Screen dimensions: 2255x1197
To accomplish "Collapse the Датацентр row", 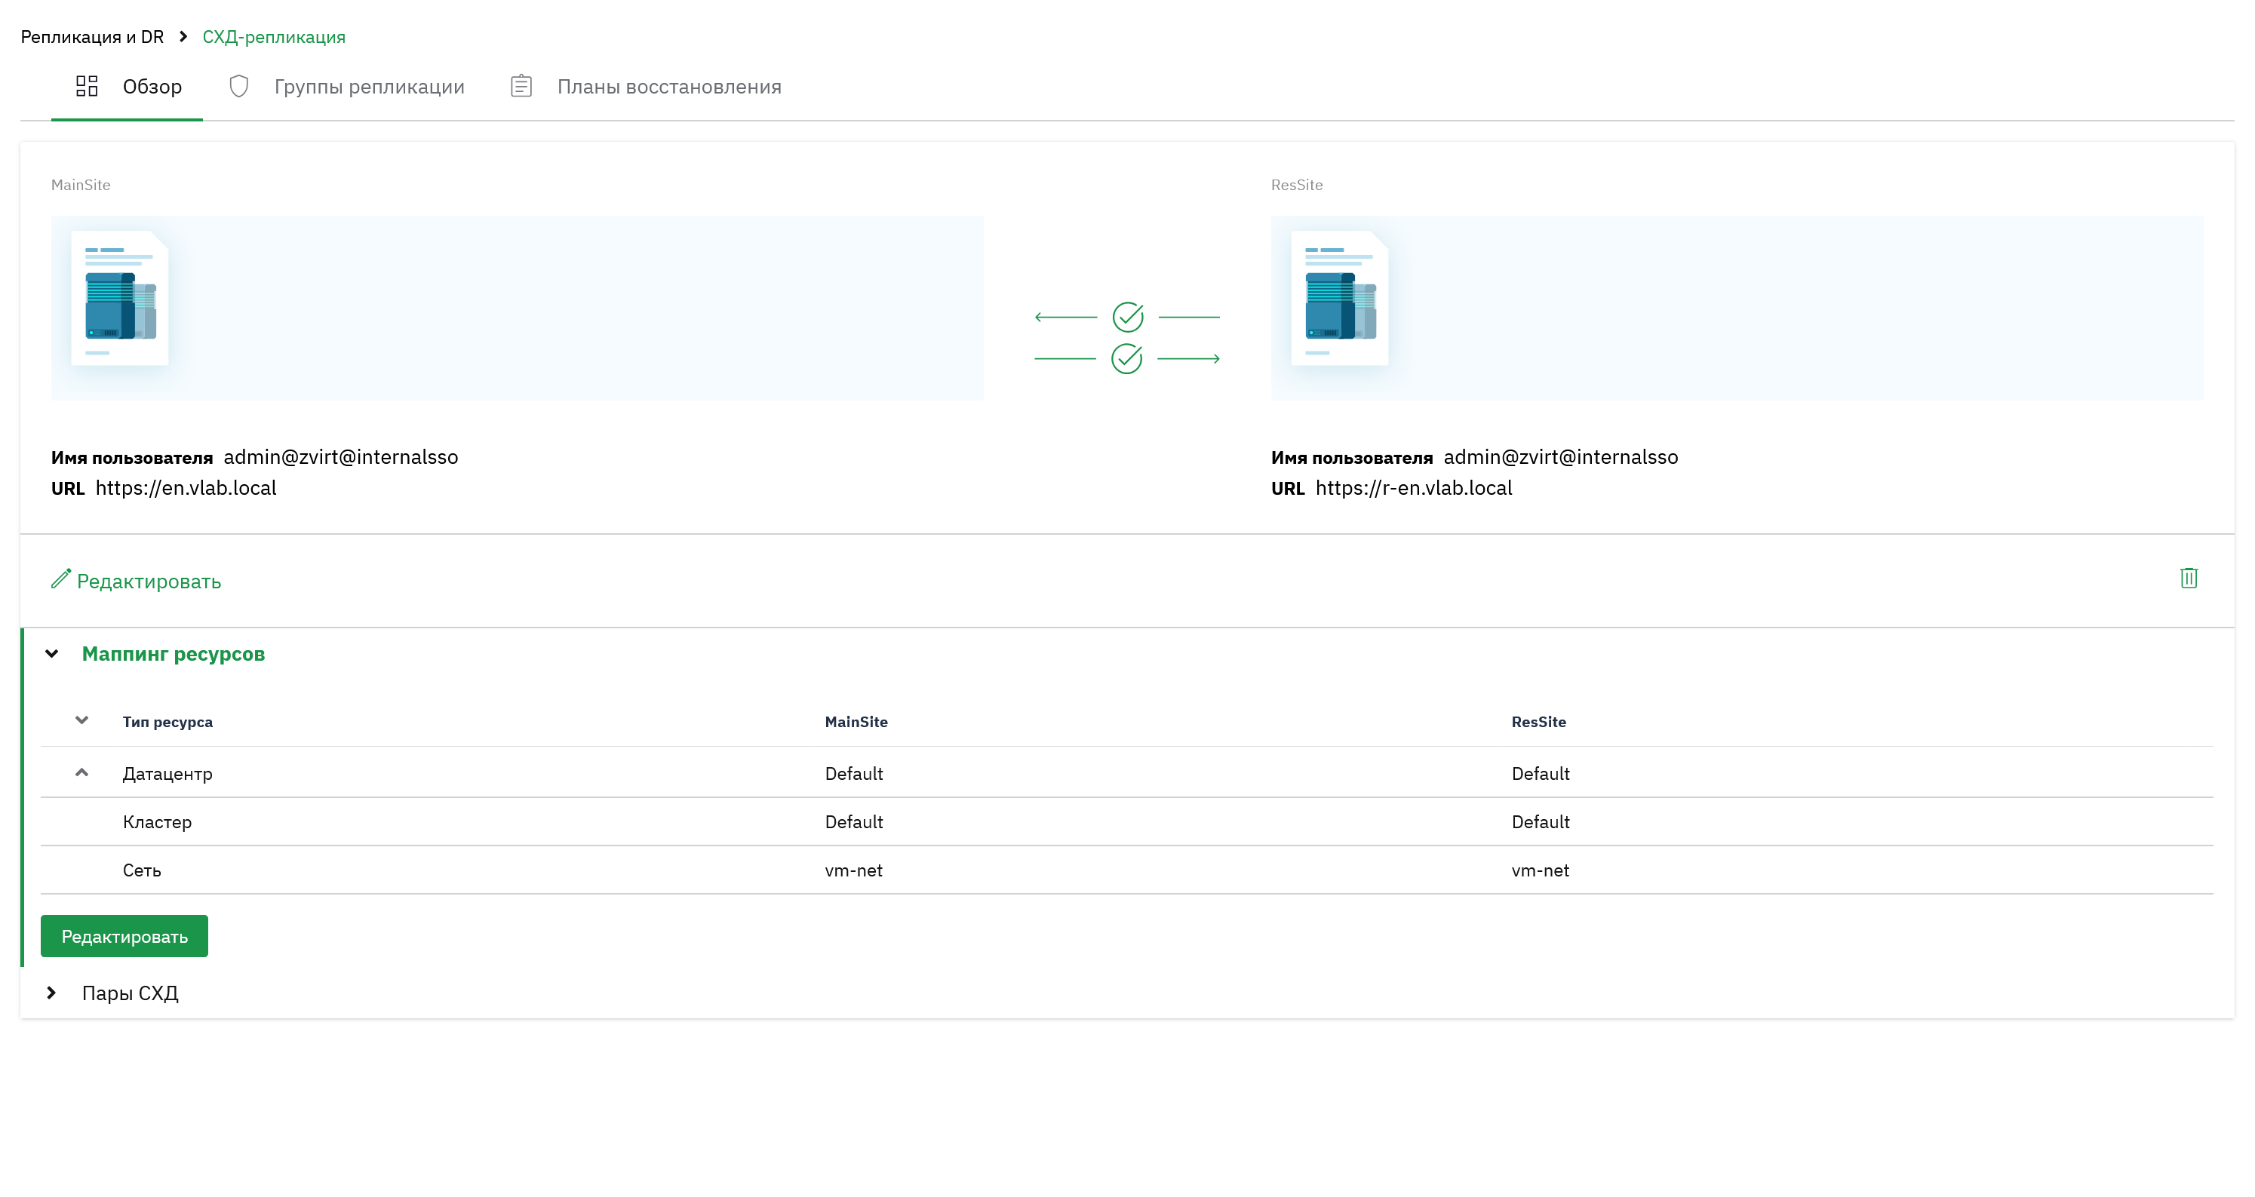I will (x=81, y=772).
